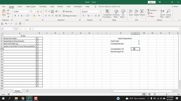The width and height of the screenshot is (181, 101).
Task: Apply Borders icon in Font group
Action: point(28,16)
